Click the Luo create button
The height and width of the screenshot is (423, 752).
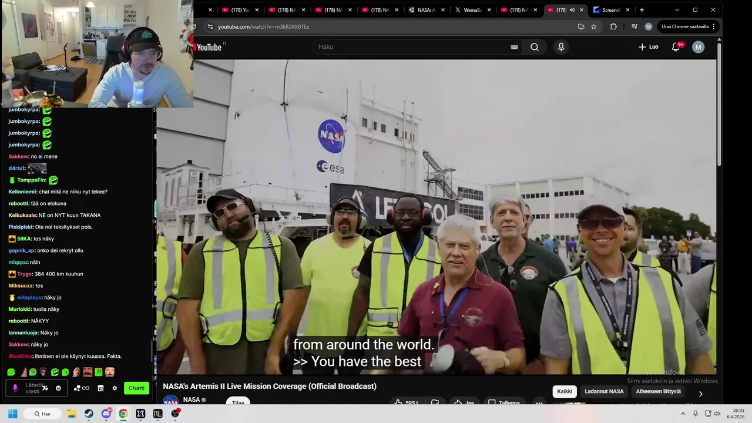pos(649,47)
